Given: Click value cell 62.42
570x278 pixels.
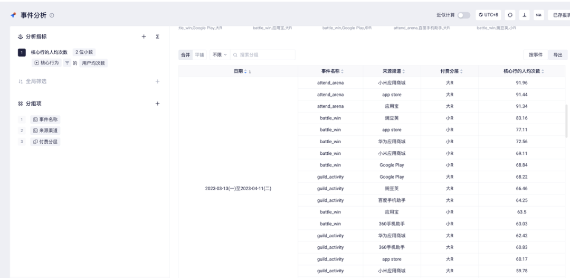Looking at the screenshot, I should click(521, 236).
